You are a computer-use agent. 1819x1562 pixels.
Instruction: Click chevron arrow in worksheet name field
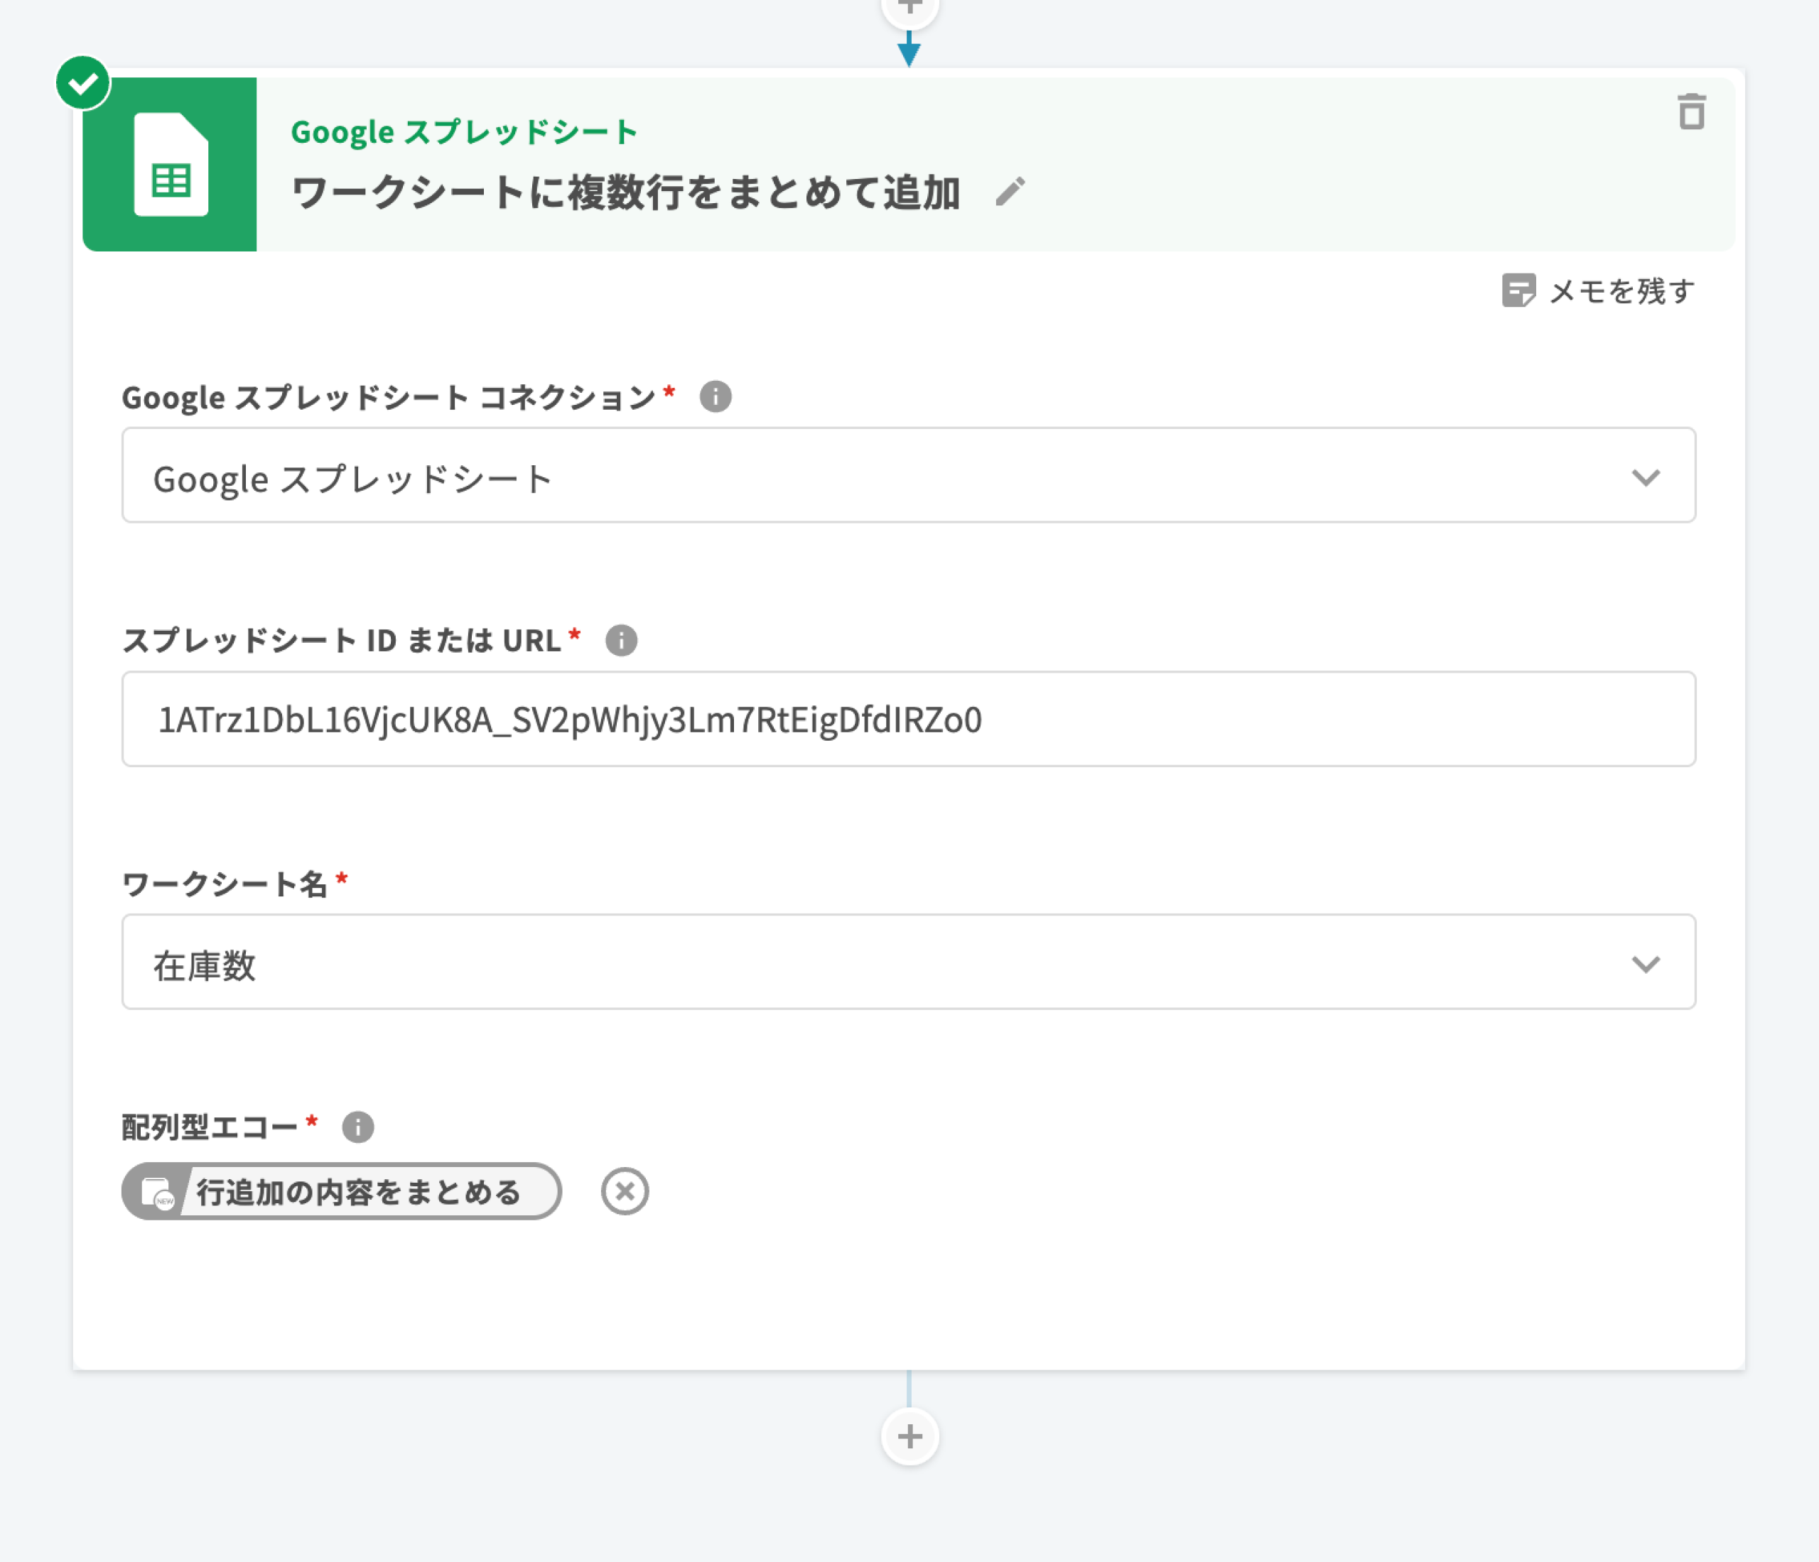click(1645, 963)
